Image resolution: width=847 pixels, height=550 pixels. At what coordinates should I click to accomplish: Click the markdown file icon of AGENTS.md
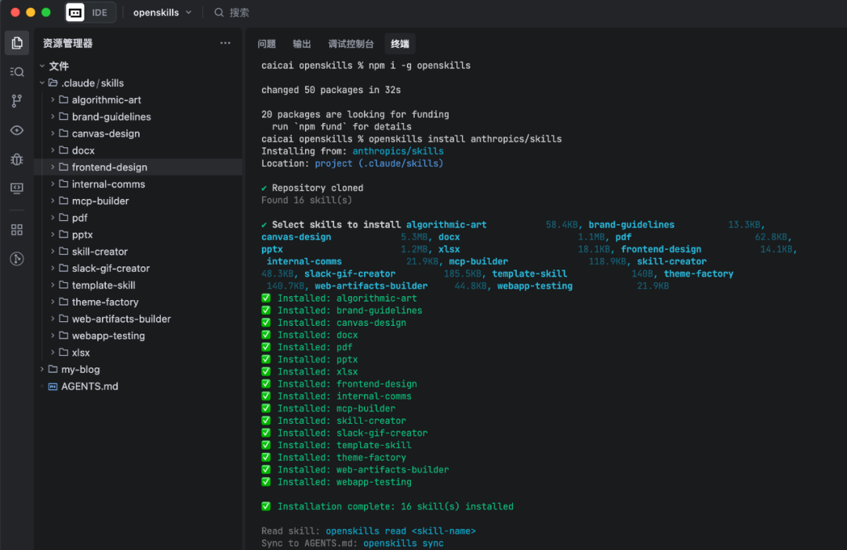pos(53,386)
